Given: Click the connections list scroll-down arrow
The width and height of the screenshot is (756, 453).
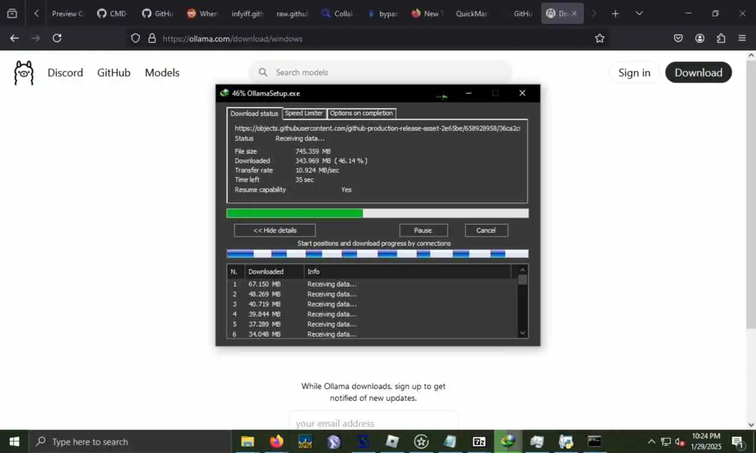Looking at the screenshot, I should 522,333.
